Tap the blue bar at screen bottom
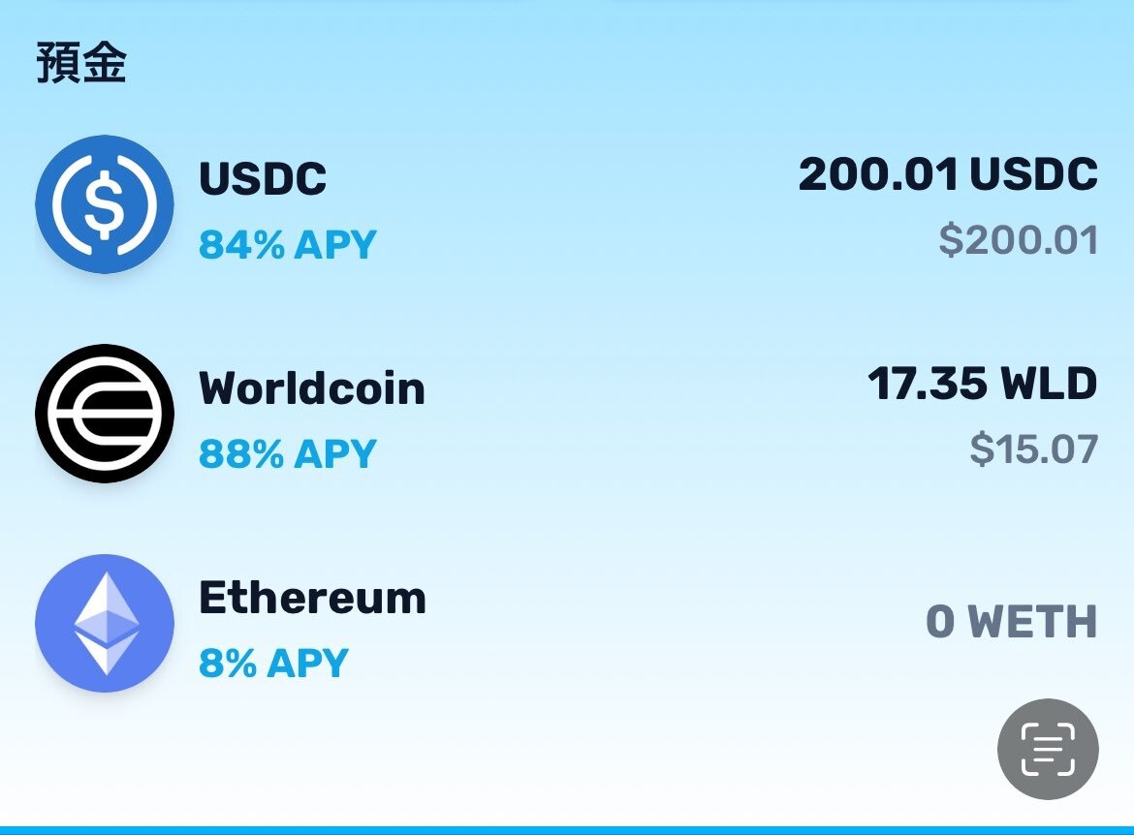Image resolution: width=1134 pixels, height=835 pixels. pos(567,831)
